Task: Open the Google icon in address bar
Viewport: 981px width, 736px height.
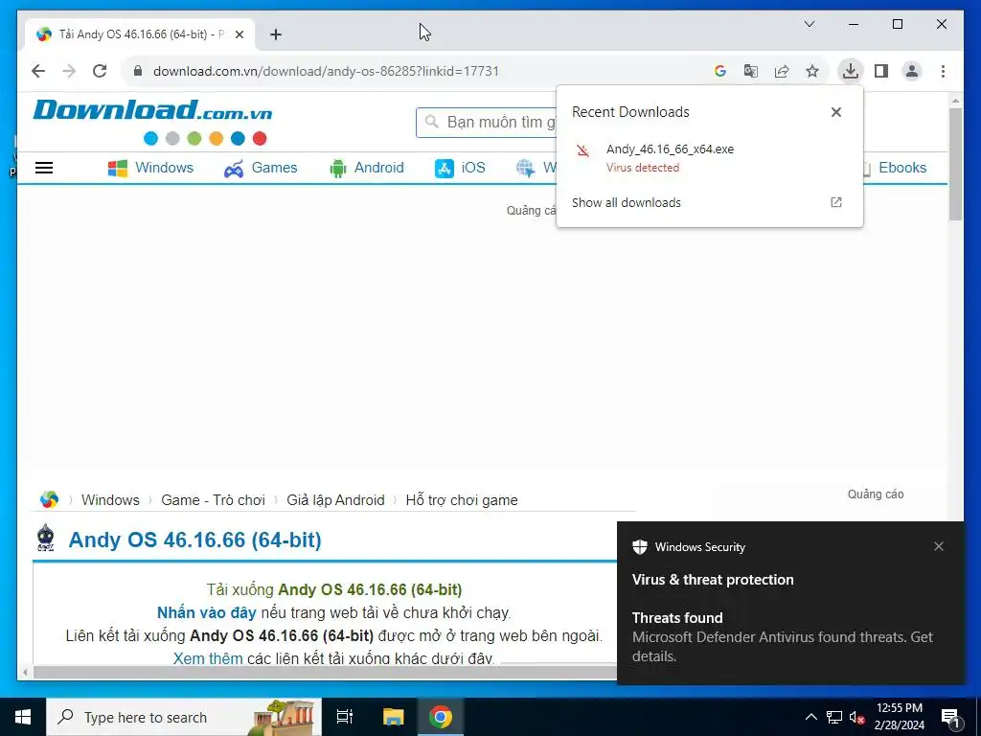Action: pos(720,71)
